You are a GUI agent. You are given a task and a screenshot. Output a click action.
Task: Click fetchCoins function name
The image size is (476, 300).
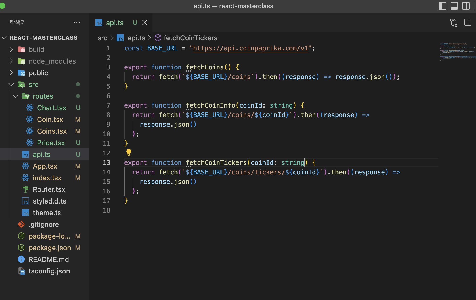(205, 67)
